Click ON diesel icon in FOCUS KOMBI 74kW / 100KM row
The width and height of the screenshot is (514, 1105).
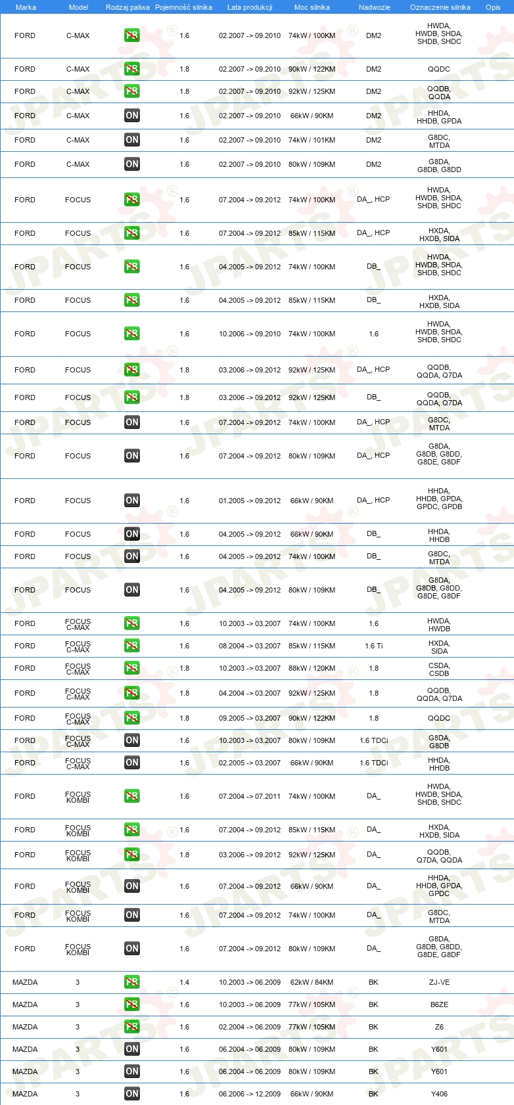tap(132, 915)
